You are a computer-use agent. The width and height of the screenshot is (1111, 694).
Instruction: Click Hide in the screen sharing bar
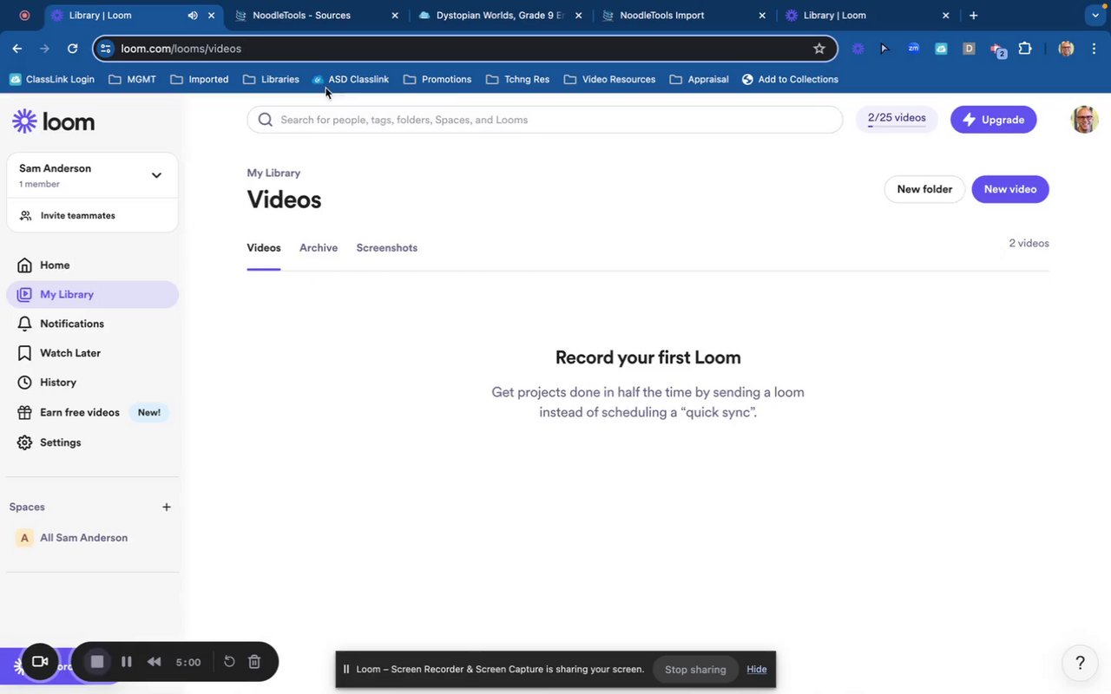(757, 670)
